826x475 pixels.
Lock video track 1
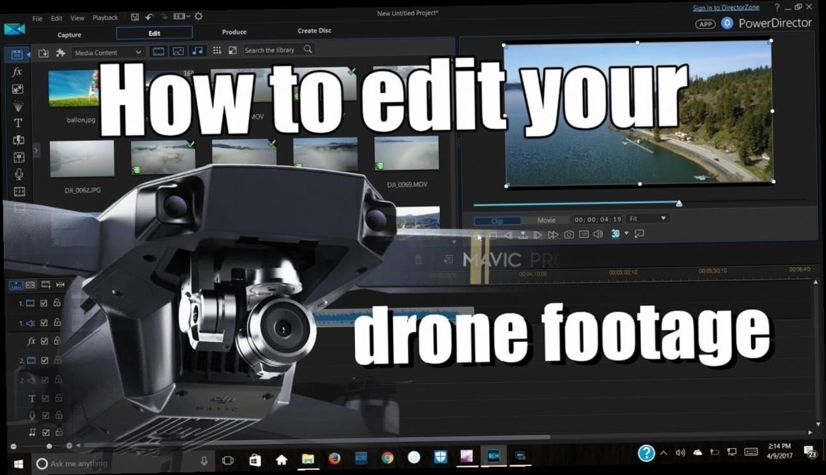(x=57, y=303)
